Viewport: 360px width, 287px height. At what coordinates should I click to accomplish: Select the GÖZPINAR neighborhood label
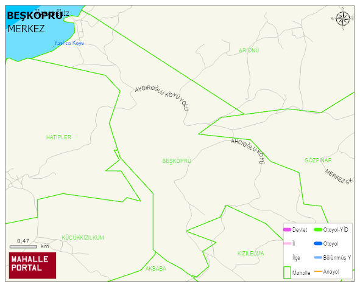pyautogui.click(x=318, y=161)
